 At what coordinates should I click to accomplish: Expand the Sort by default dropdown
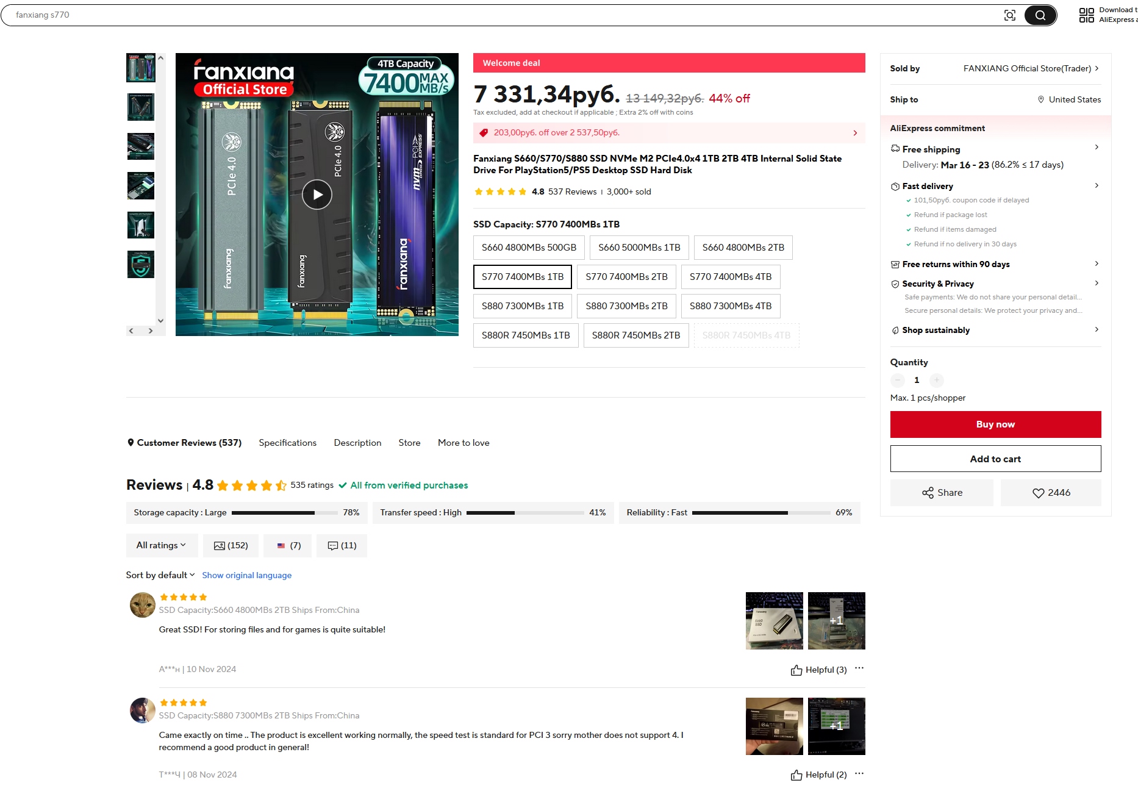tap(160, 575)
